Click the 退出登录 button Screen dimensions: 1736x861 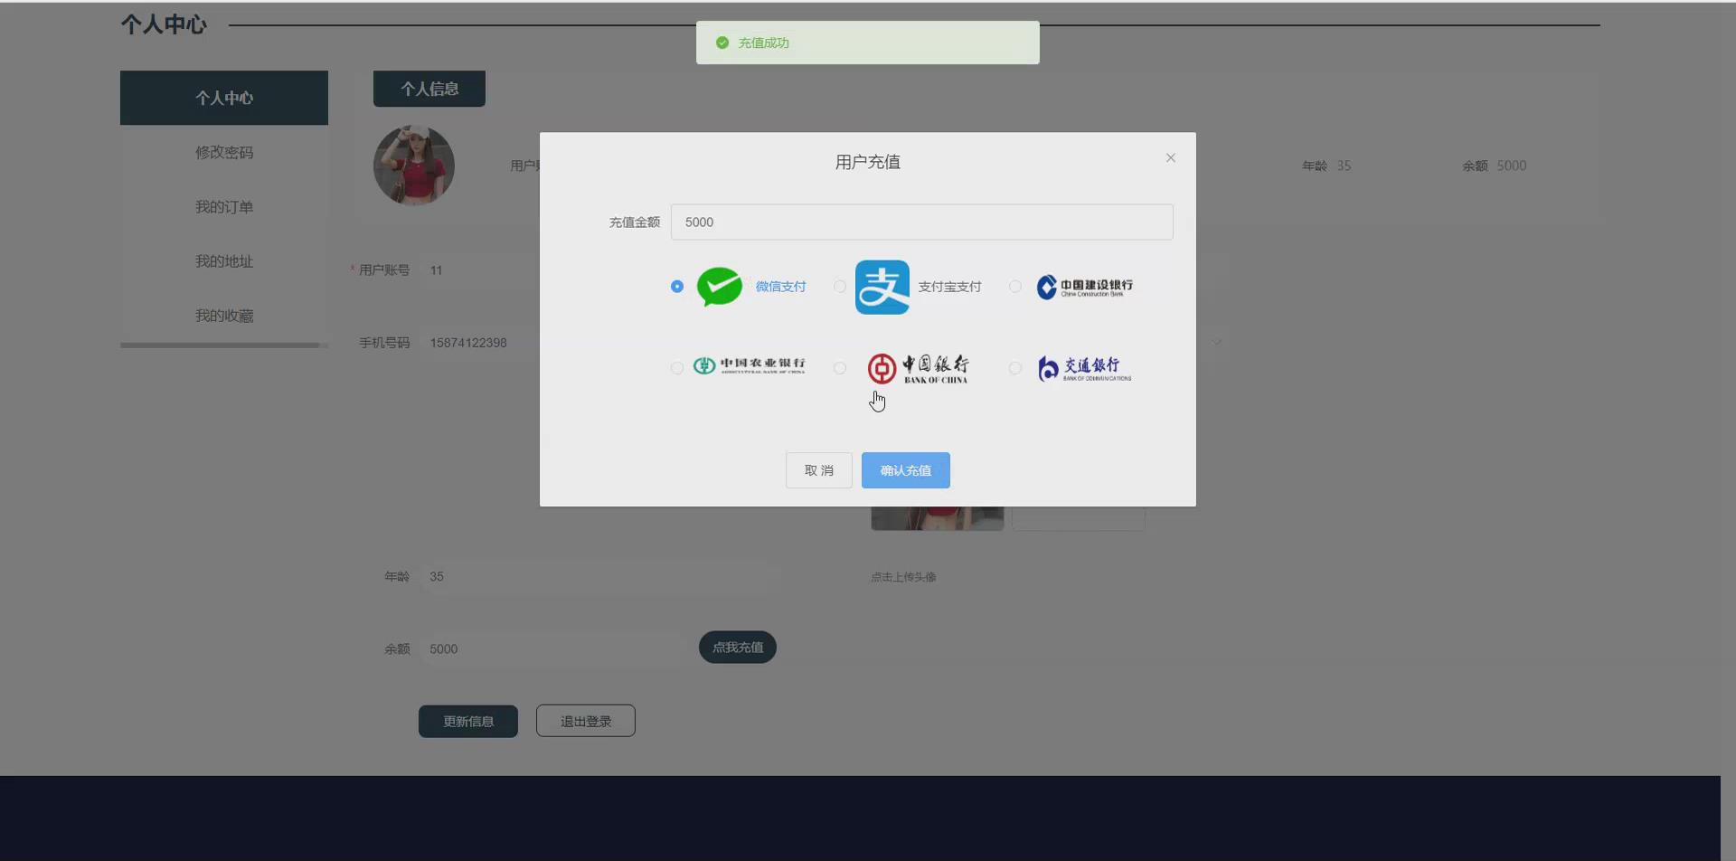tap(586, 722)
